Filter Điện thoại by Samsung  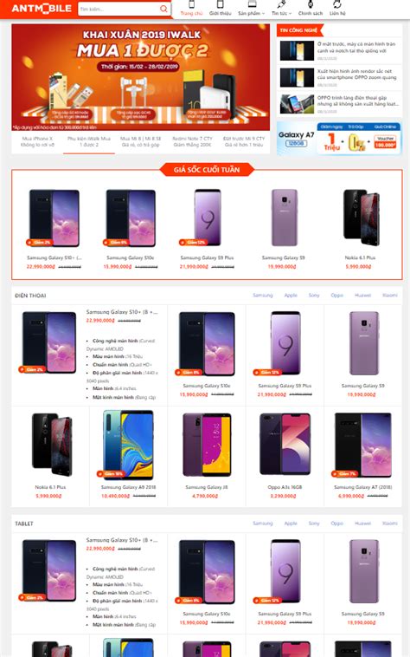(x=262, y=296)
